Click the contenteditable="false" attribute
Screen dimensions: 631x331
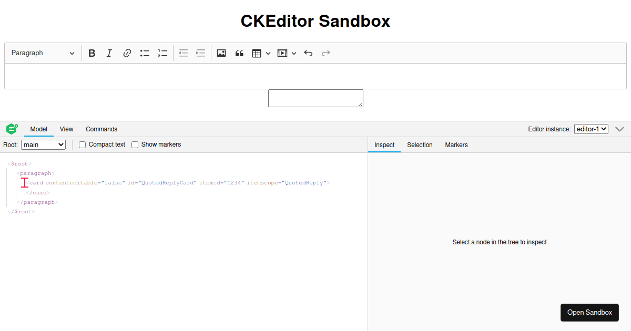click(x=85, y=183)
